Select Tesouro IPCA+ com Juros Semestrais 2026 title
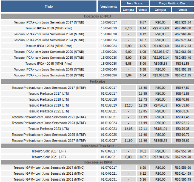 [49, 52]
